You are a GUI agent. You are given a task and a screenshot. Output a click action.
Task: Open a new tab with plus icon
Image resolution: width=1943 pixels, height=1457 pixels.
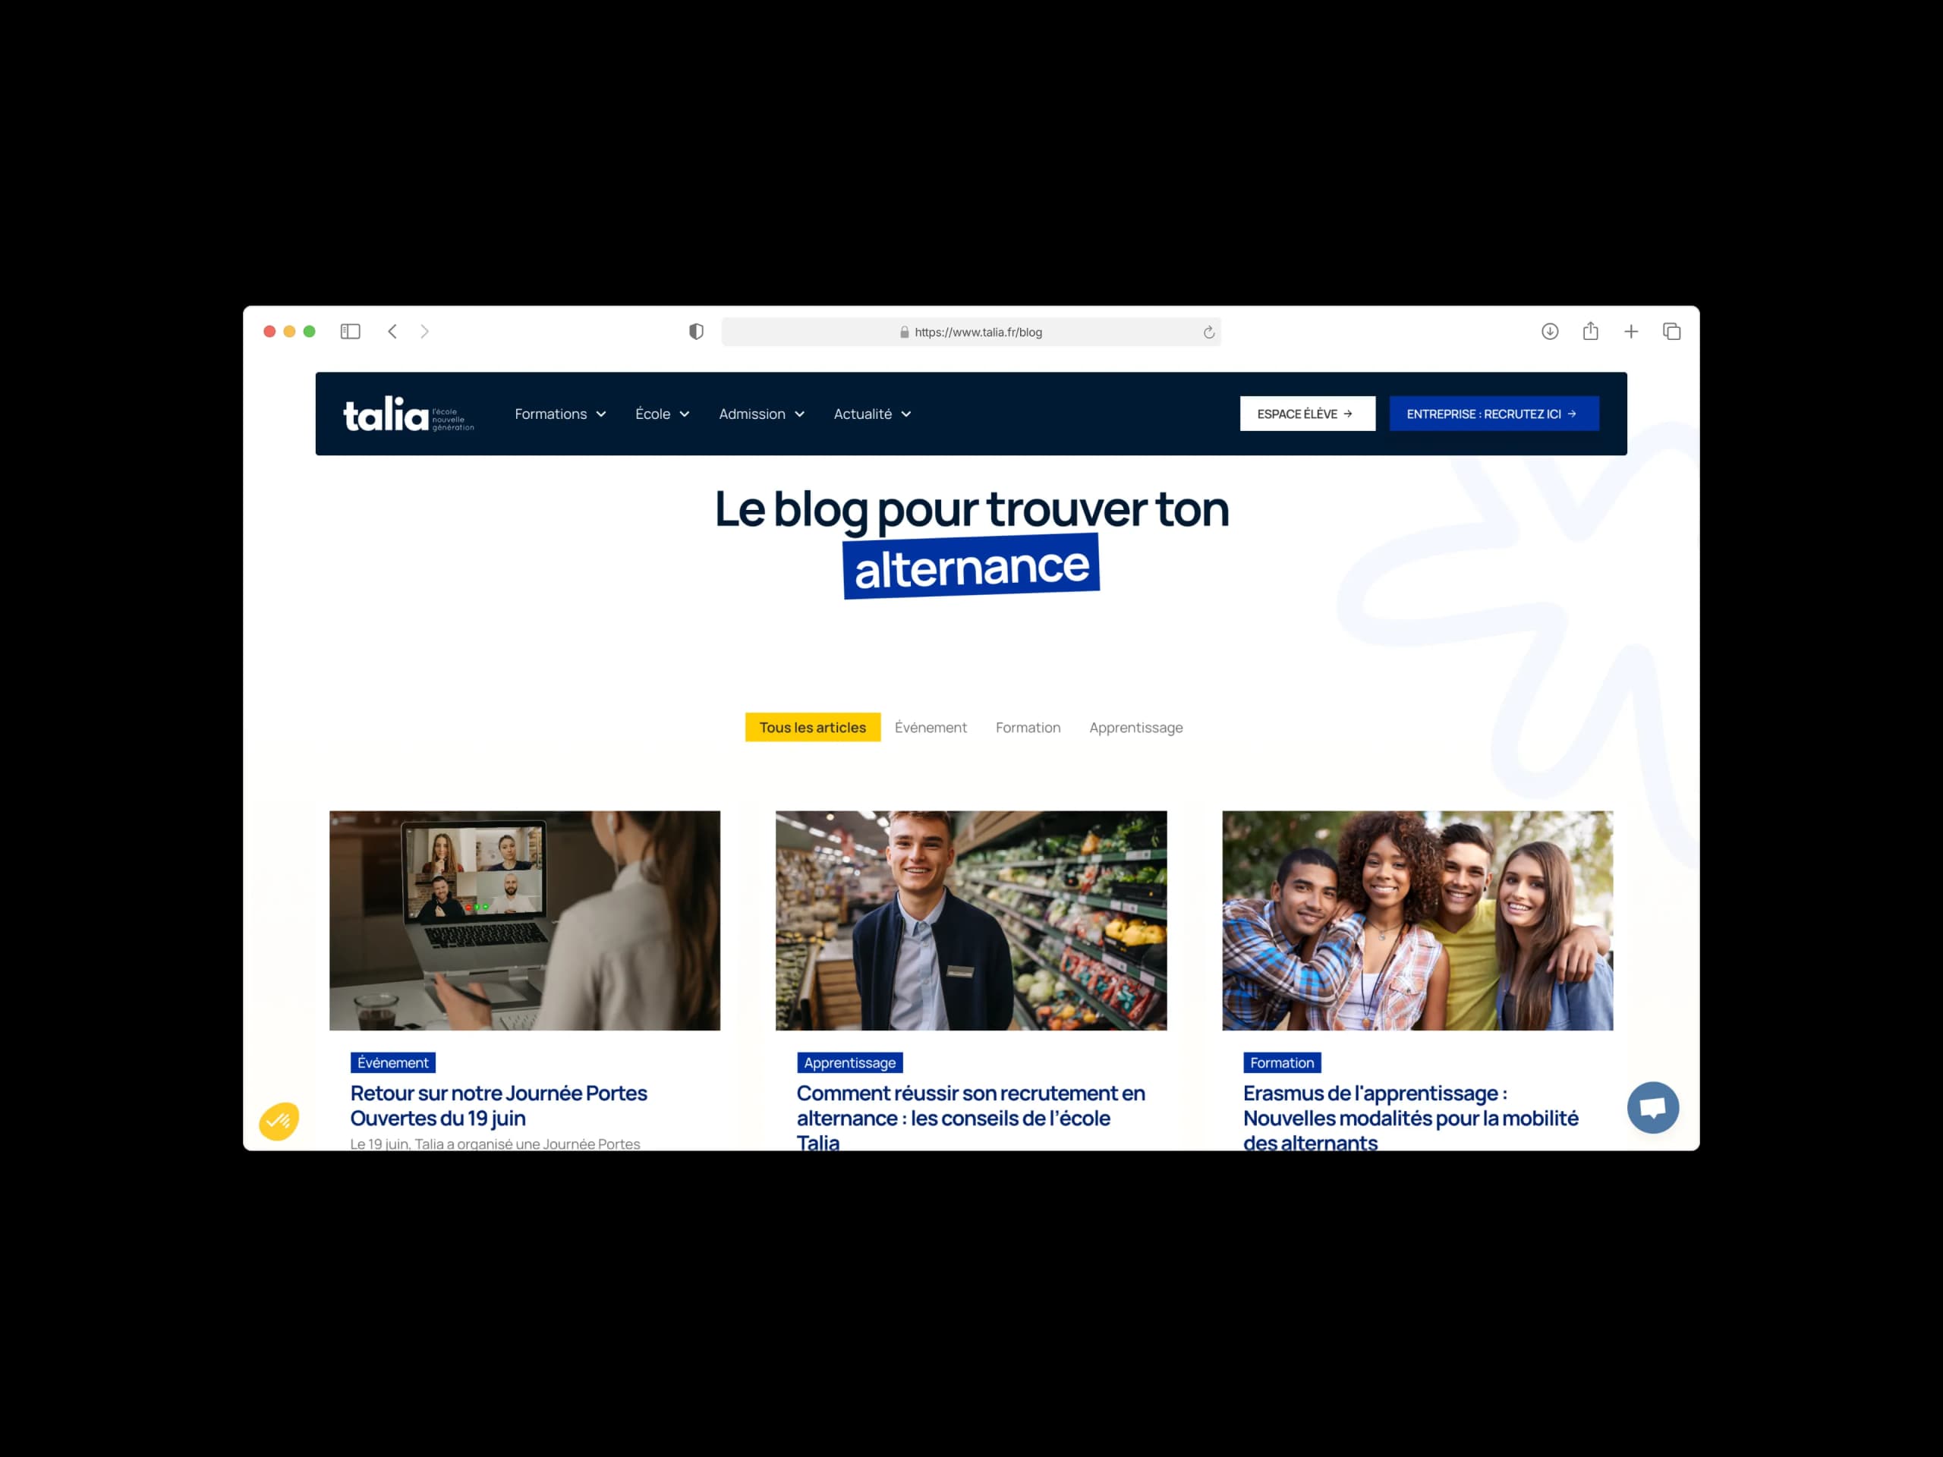tap(1631, 331)
